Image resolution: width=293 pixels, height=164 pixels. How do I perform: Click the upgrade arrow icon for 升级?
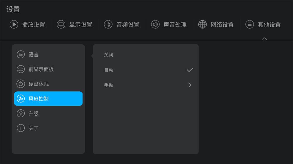coord(21,113)
